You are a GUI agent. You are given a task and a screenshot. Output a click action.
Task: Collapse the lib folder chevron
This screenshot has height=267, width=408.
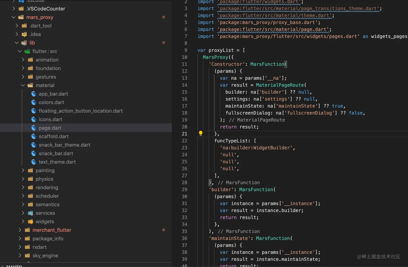click(17, 43)
